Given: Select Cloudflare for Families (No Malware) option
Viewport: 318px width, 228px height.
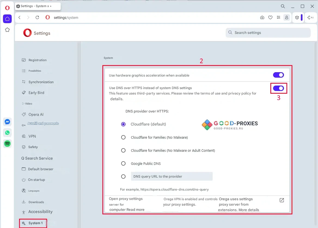Looking at the screenshot, I should coord(123,138).
